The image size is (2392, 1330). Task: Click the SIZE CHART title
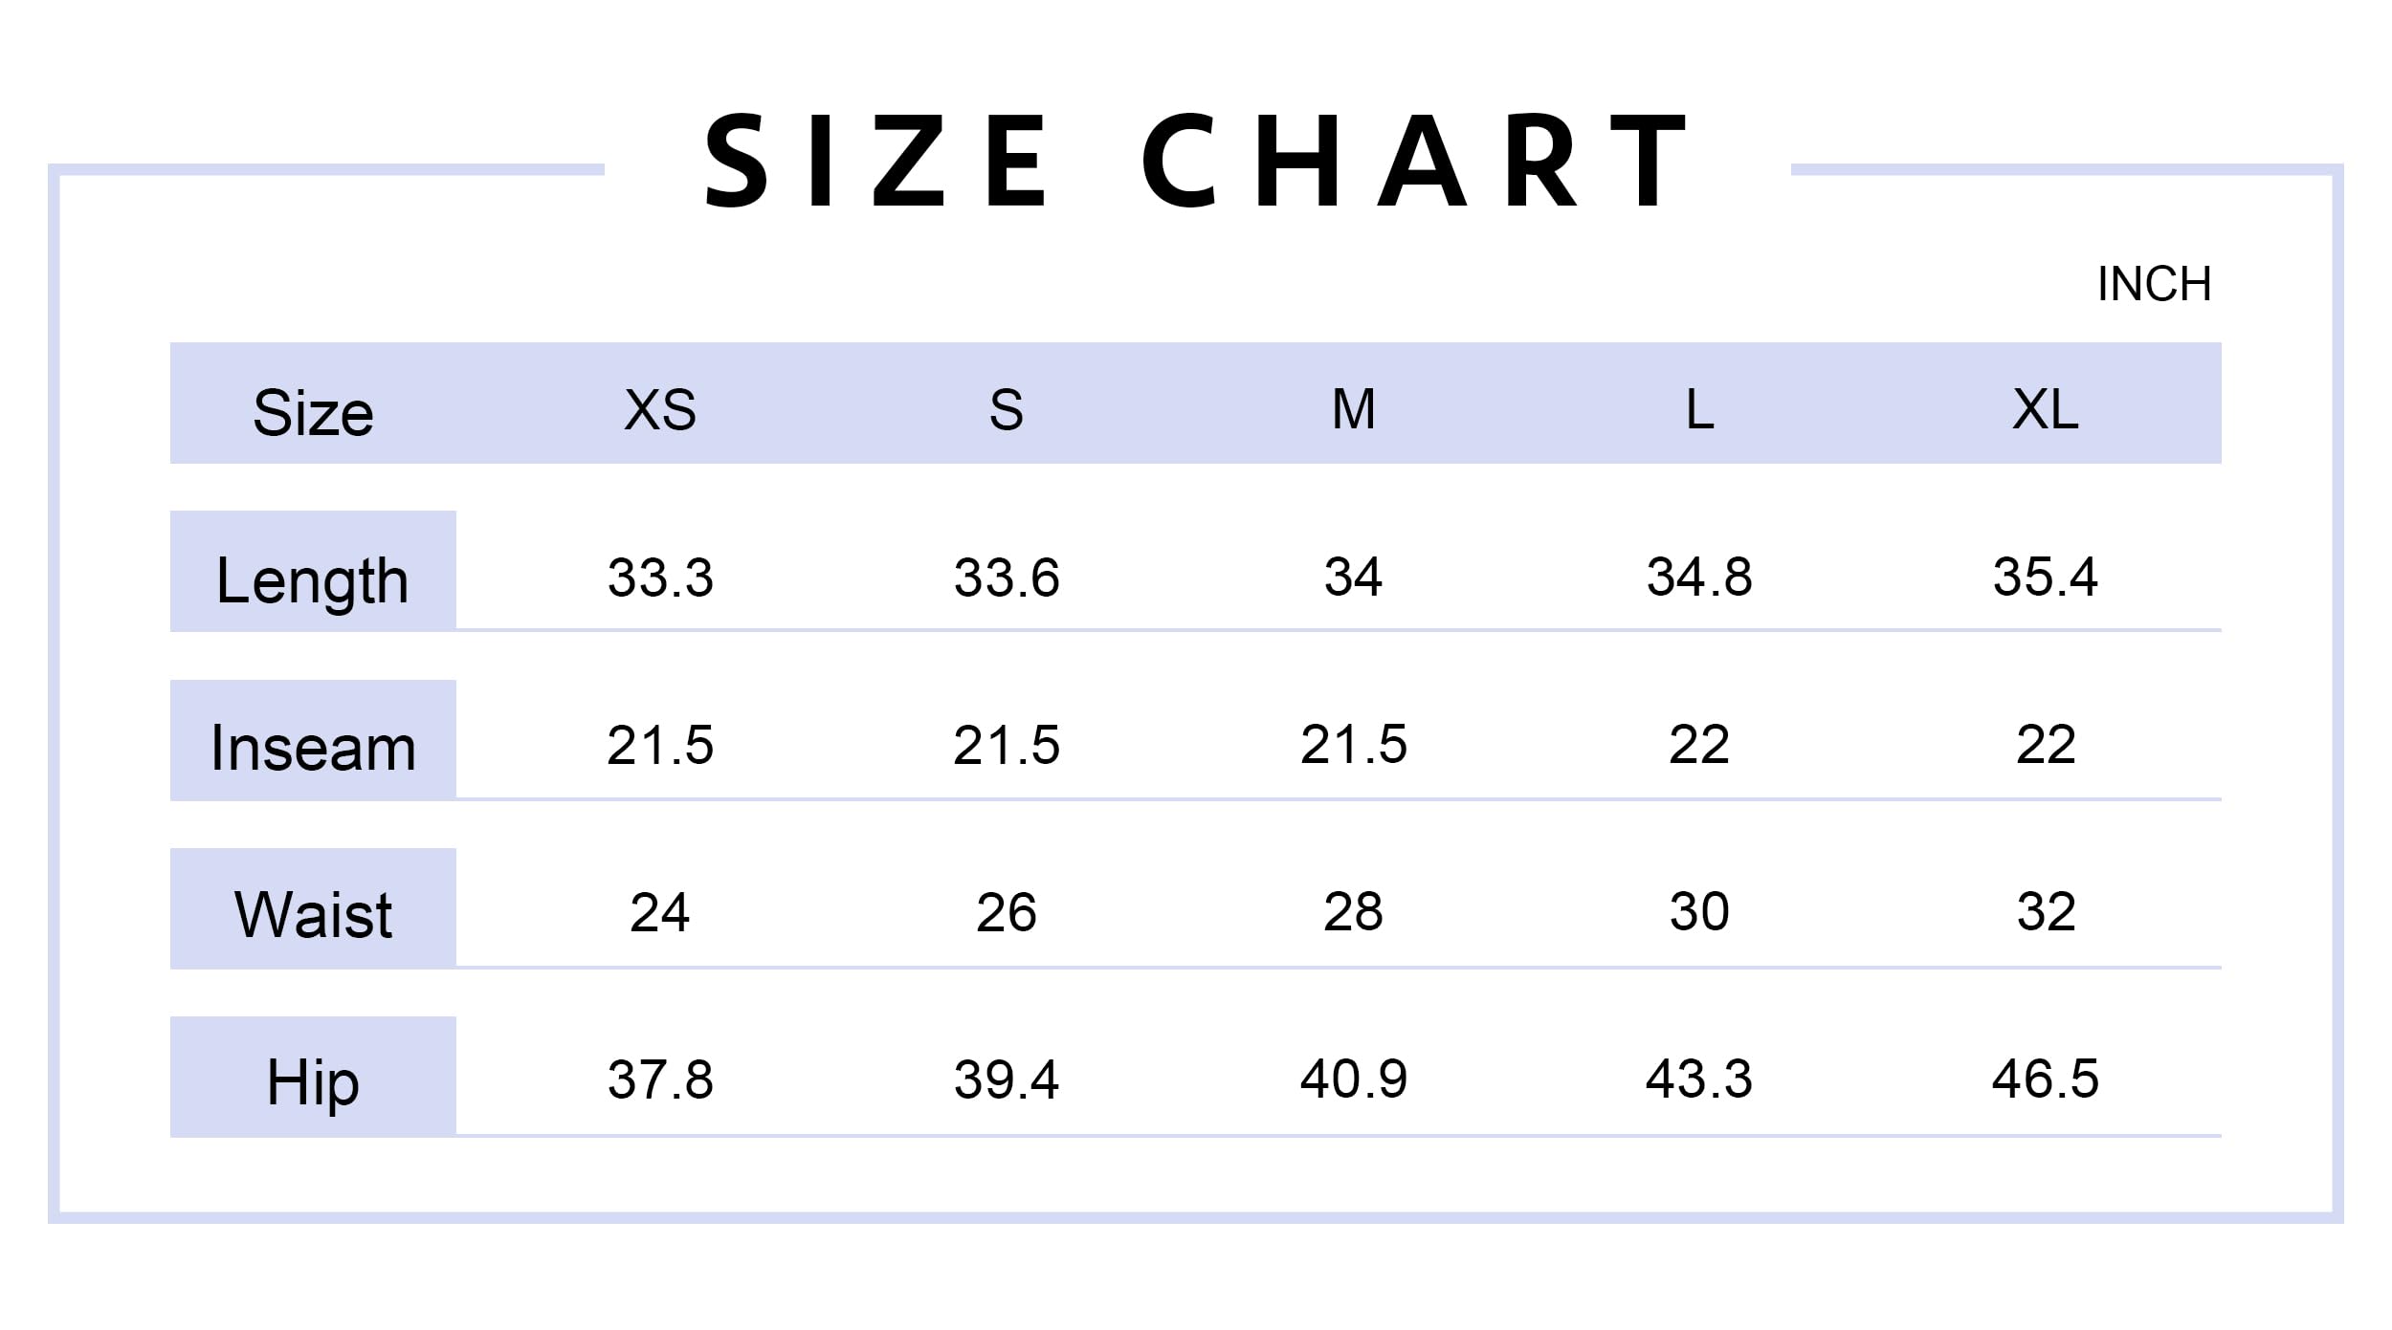(1196, 160)
